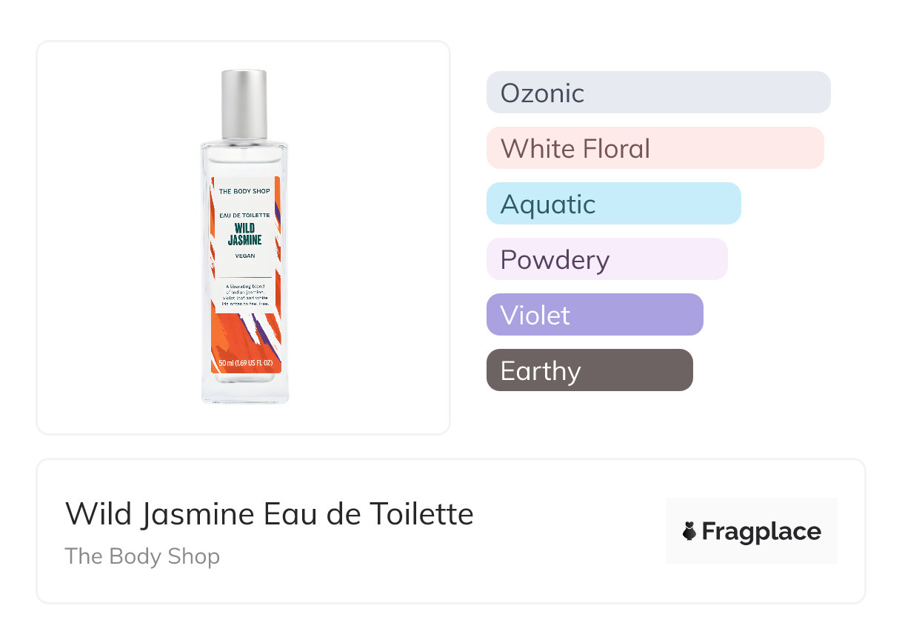Viewport: 902px width, 640px height.
Task: Click The Body Shop brand link below title
Action: tap(142, 556)
